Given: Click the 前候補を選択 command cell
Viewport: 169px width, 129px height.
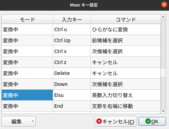Looking at the screenshot, I should click(126, 40).
